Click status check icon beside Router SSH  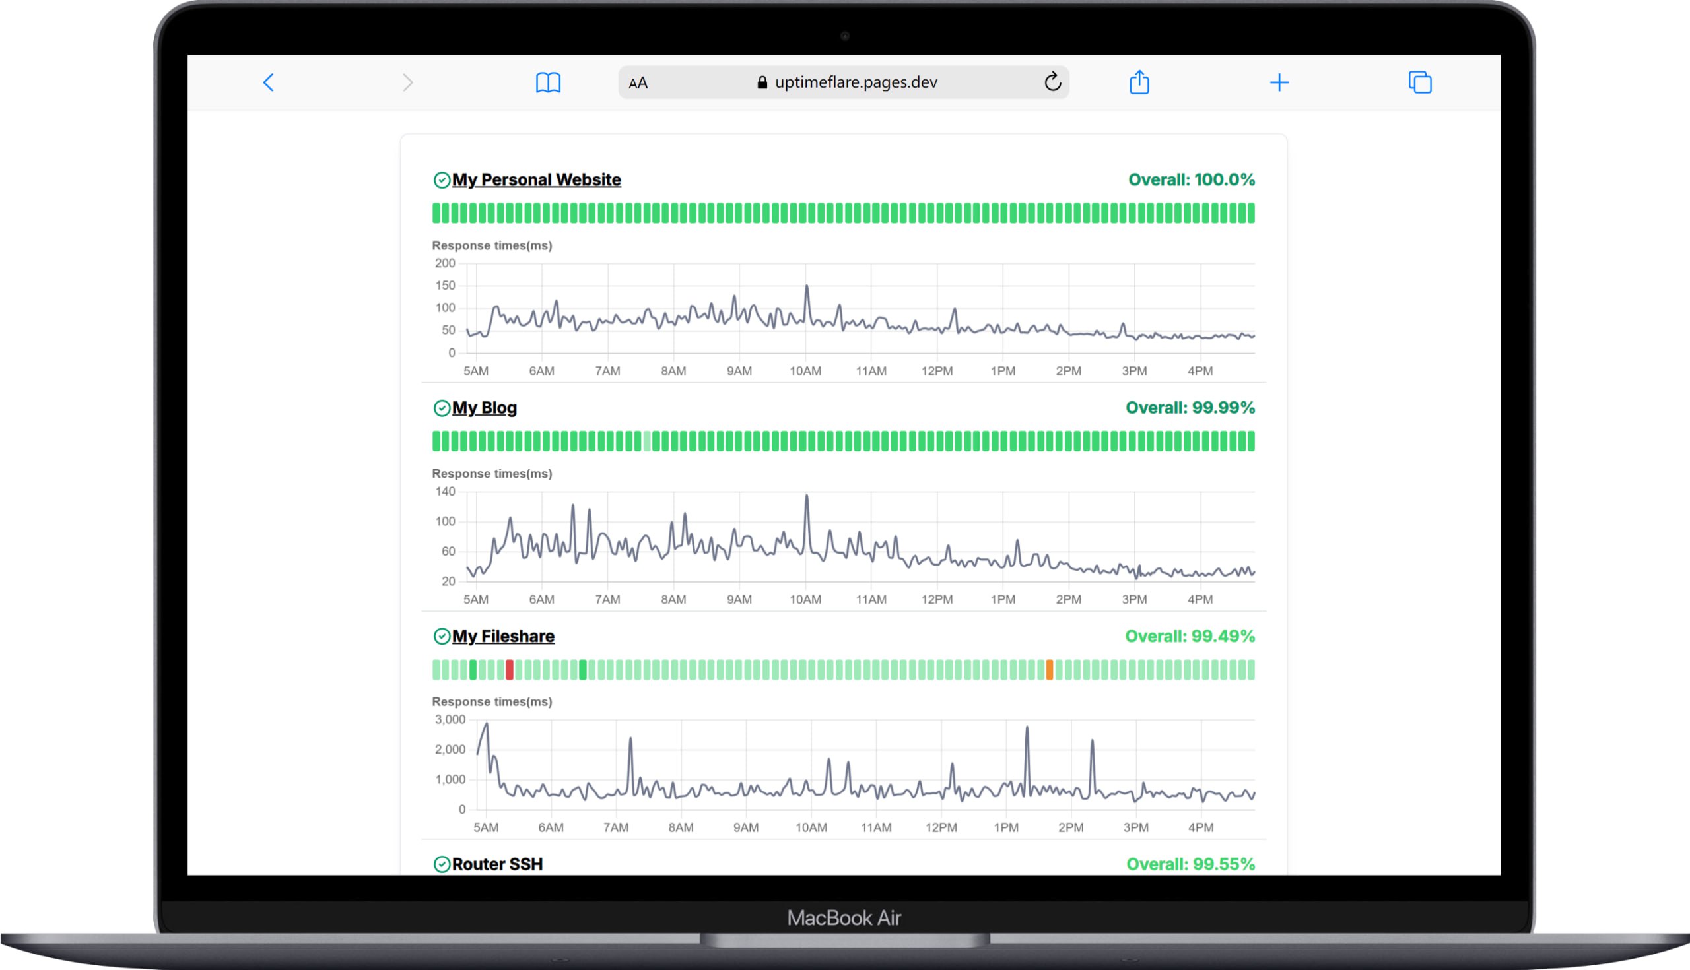point(441,864)
